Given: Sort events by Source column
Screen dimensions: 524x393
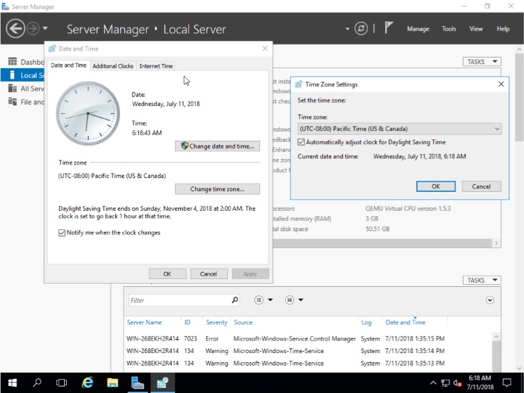Looking at the screenshot, I should click(x=243, y=322).
